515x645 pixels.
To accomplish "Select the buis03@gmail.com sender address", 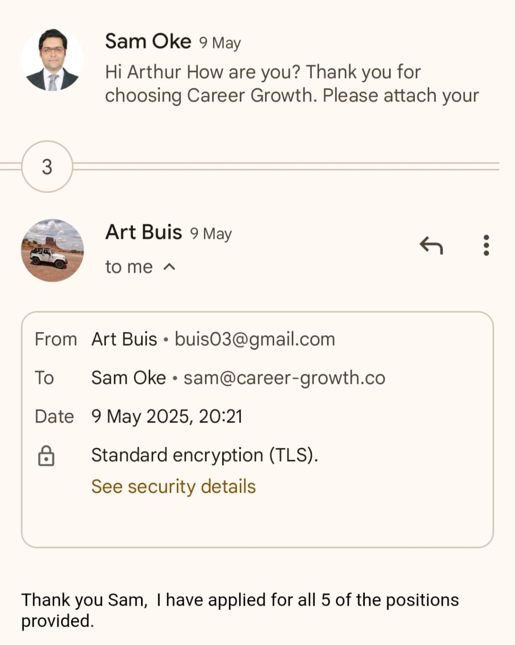I will [x=254, y=339].
